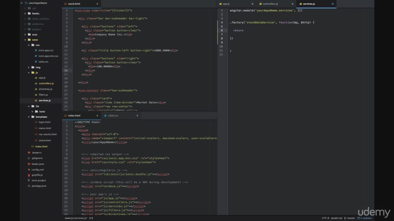Click the icon beside gulpfile.js

(x=29, y=175)
